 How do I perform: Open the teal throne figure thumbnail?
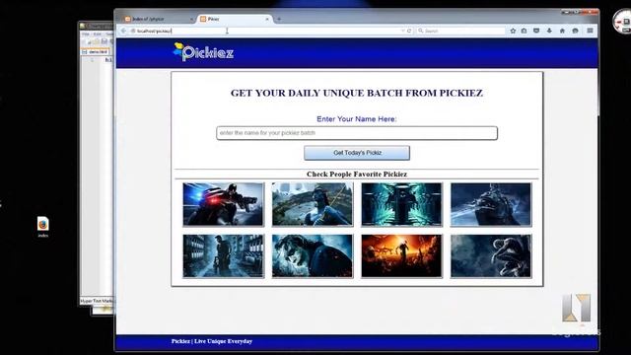(401, 204)
